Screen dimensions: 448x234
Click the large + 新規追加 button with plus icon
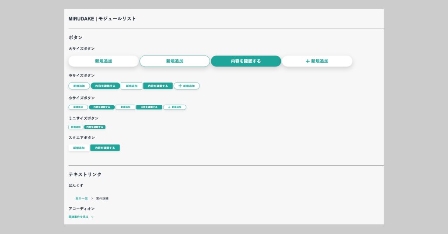pos(317,61)
